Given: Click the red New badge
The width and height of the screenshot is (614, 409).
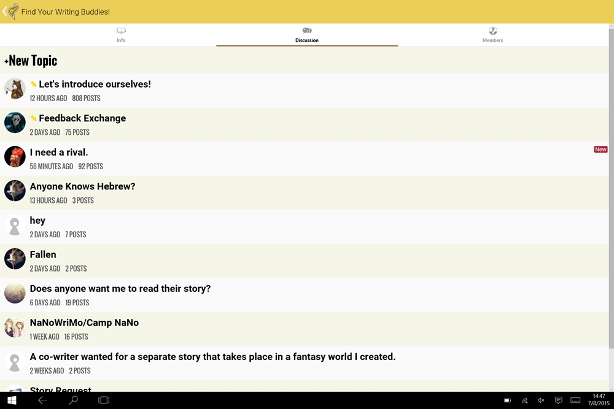Looking at the screenshot, I should pyautogui.click(x=600, y=149).
